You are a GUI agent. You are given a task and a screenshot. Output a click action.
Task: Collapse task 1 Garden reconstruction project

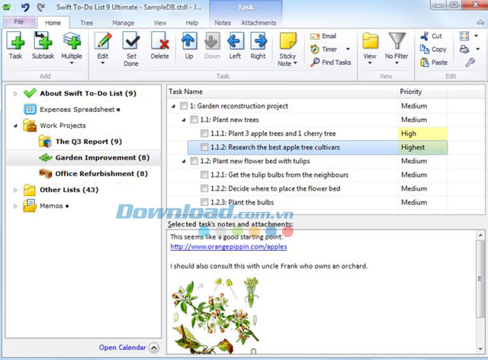[173, 106]
